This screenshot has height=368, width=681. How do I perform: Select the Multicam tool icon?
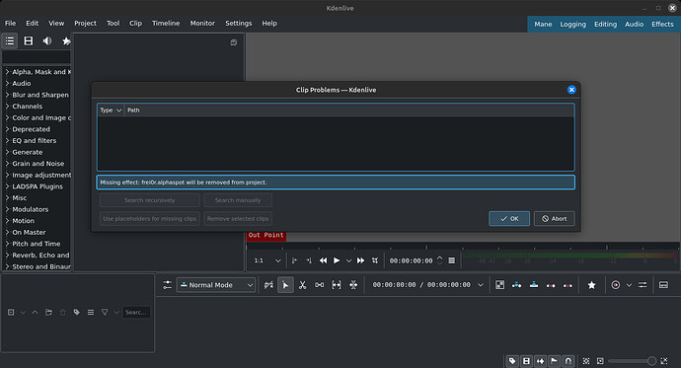353,285
